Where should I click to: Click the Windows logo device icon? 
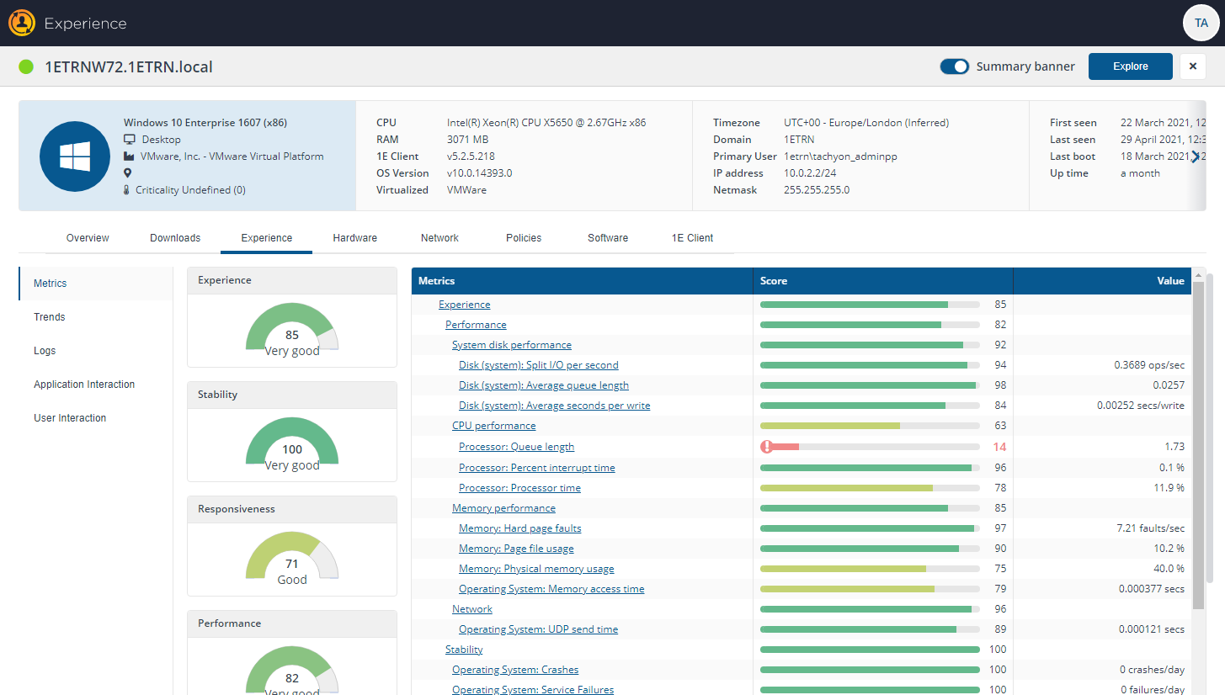pos(75,157)
